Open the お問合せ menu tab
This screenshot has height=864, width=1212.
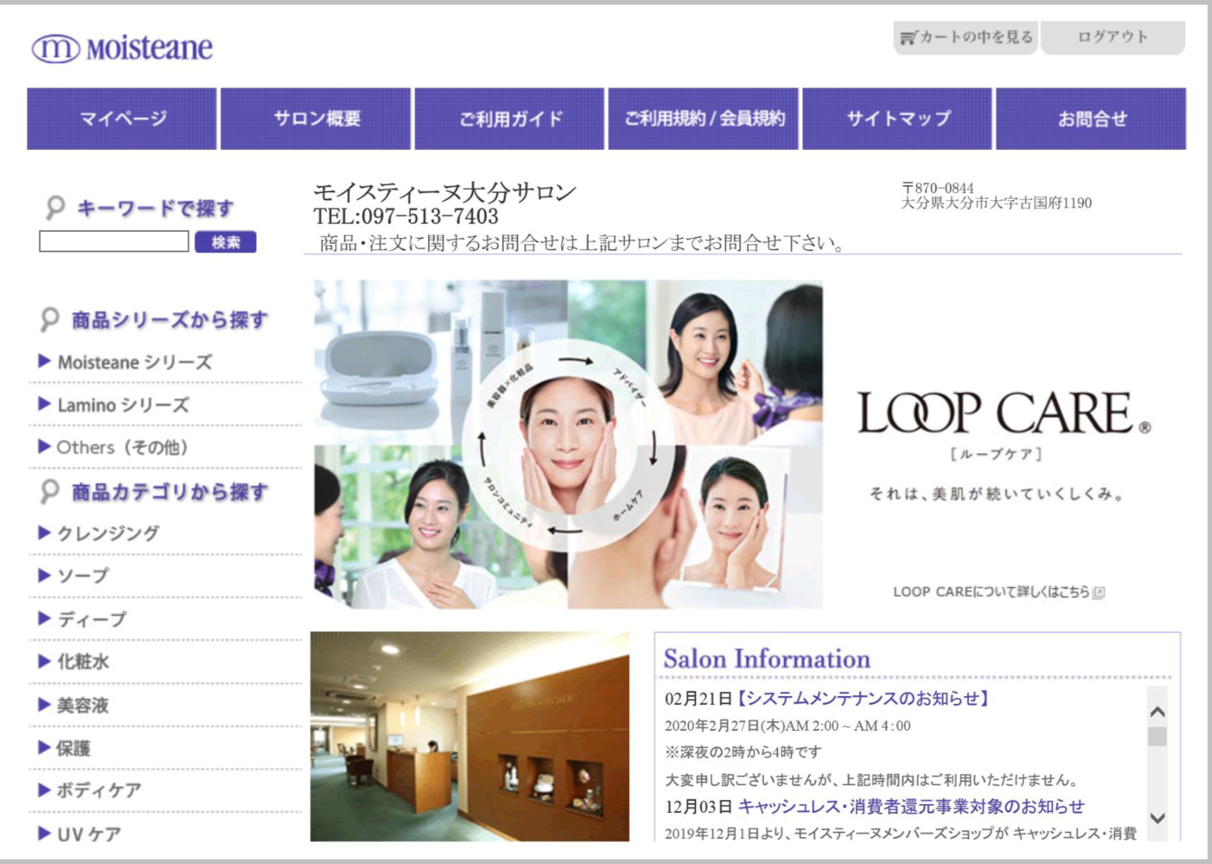click(x=1091, y=119)
